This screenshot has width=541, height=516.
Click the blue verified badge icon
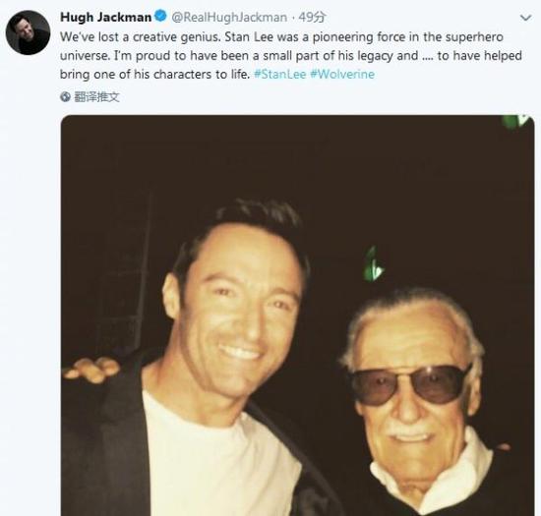pyautogui.click(x=160, y=16)
